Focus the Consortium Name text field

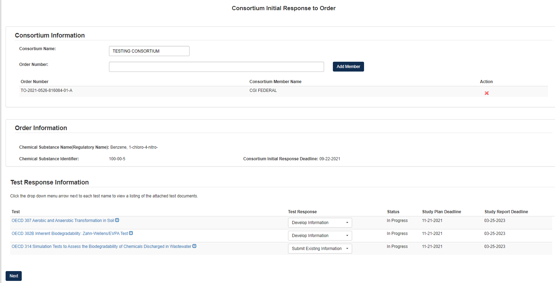[149, 51]
